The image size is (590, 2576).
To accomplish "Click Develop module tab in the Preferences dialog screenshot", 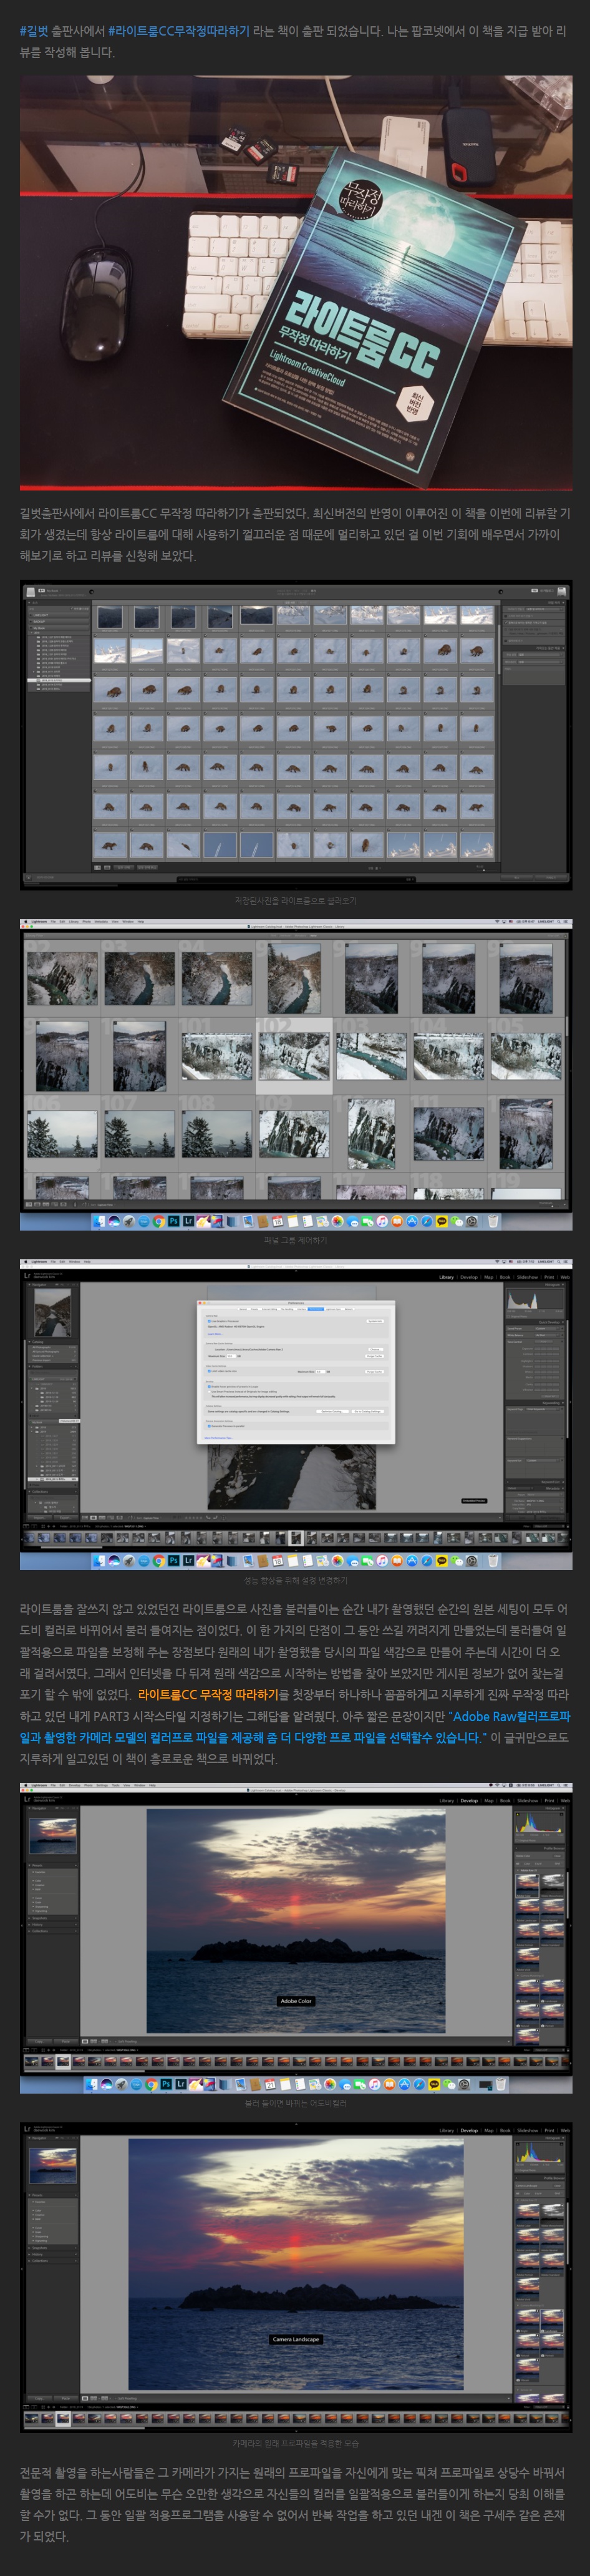I will [469, 1277].
